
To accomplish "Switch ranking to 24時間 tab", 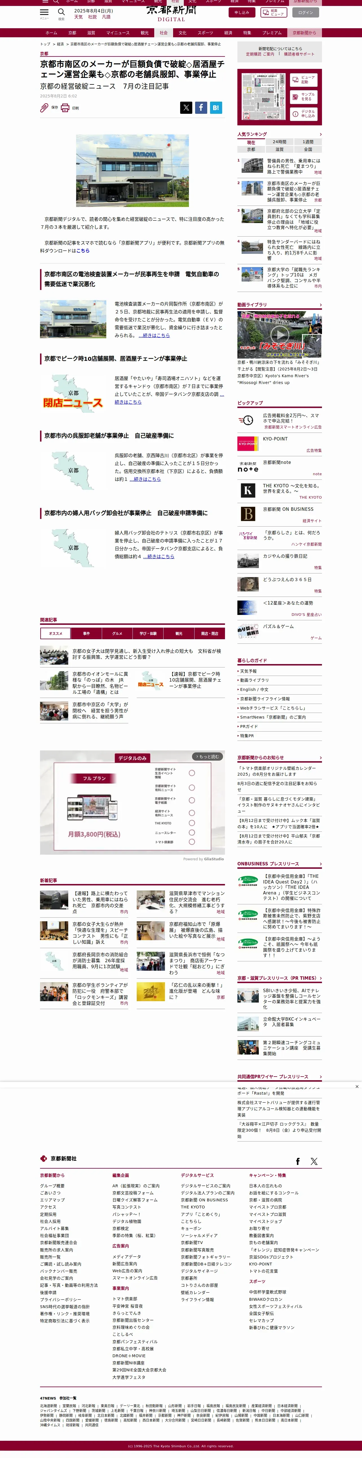I will [x=280, y=142].
